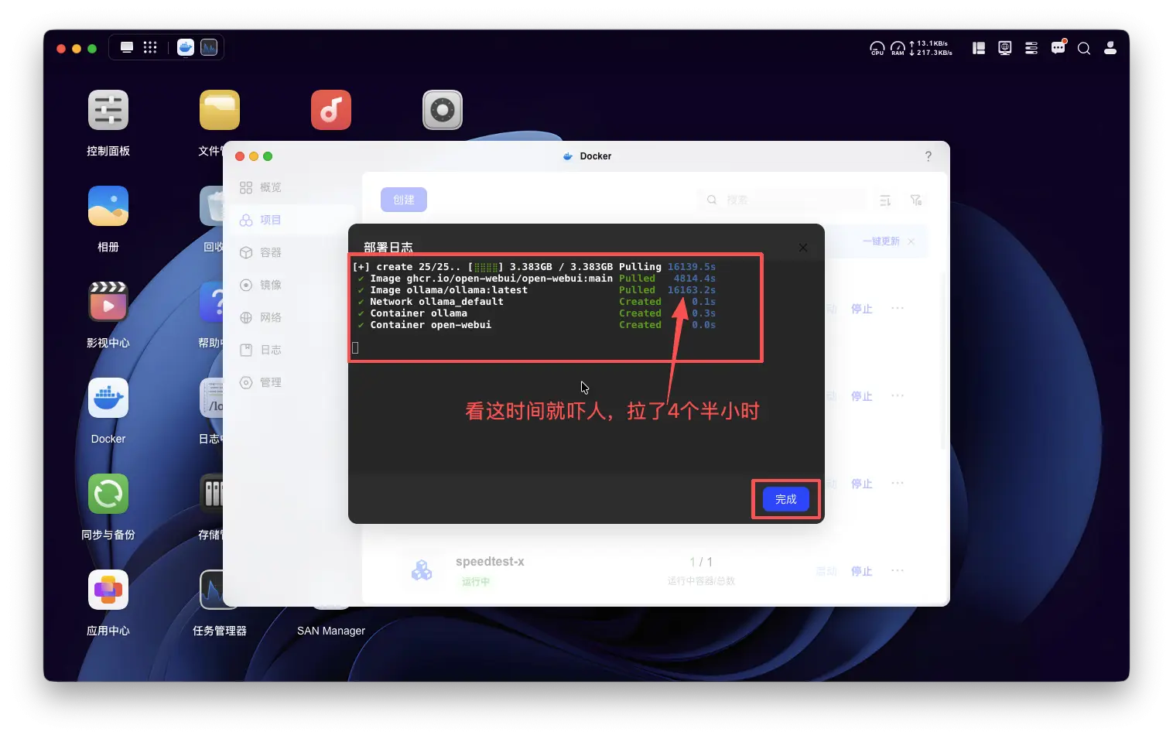Click the '4814.4s' pull duration
Screen dimensions: 1173x739
(695, 279)
